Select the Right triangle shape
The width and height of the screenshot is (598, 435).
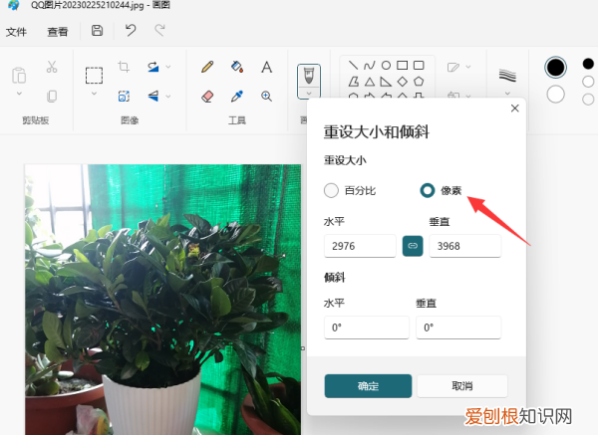coord(386,82)
